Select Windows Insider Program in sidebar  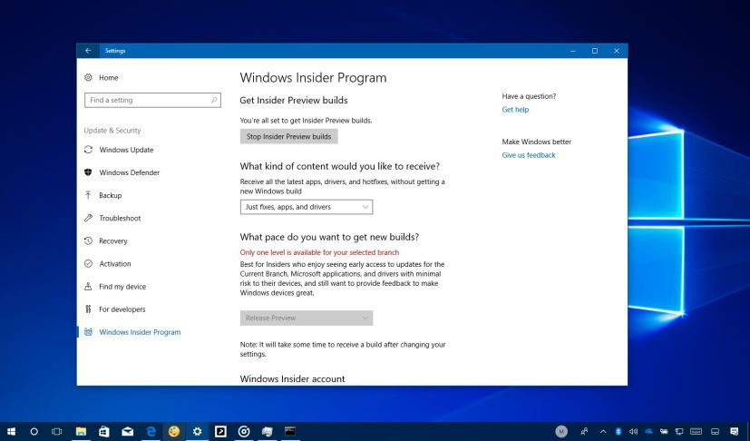click(140, 332)
